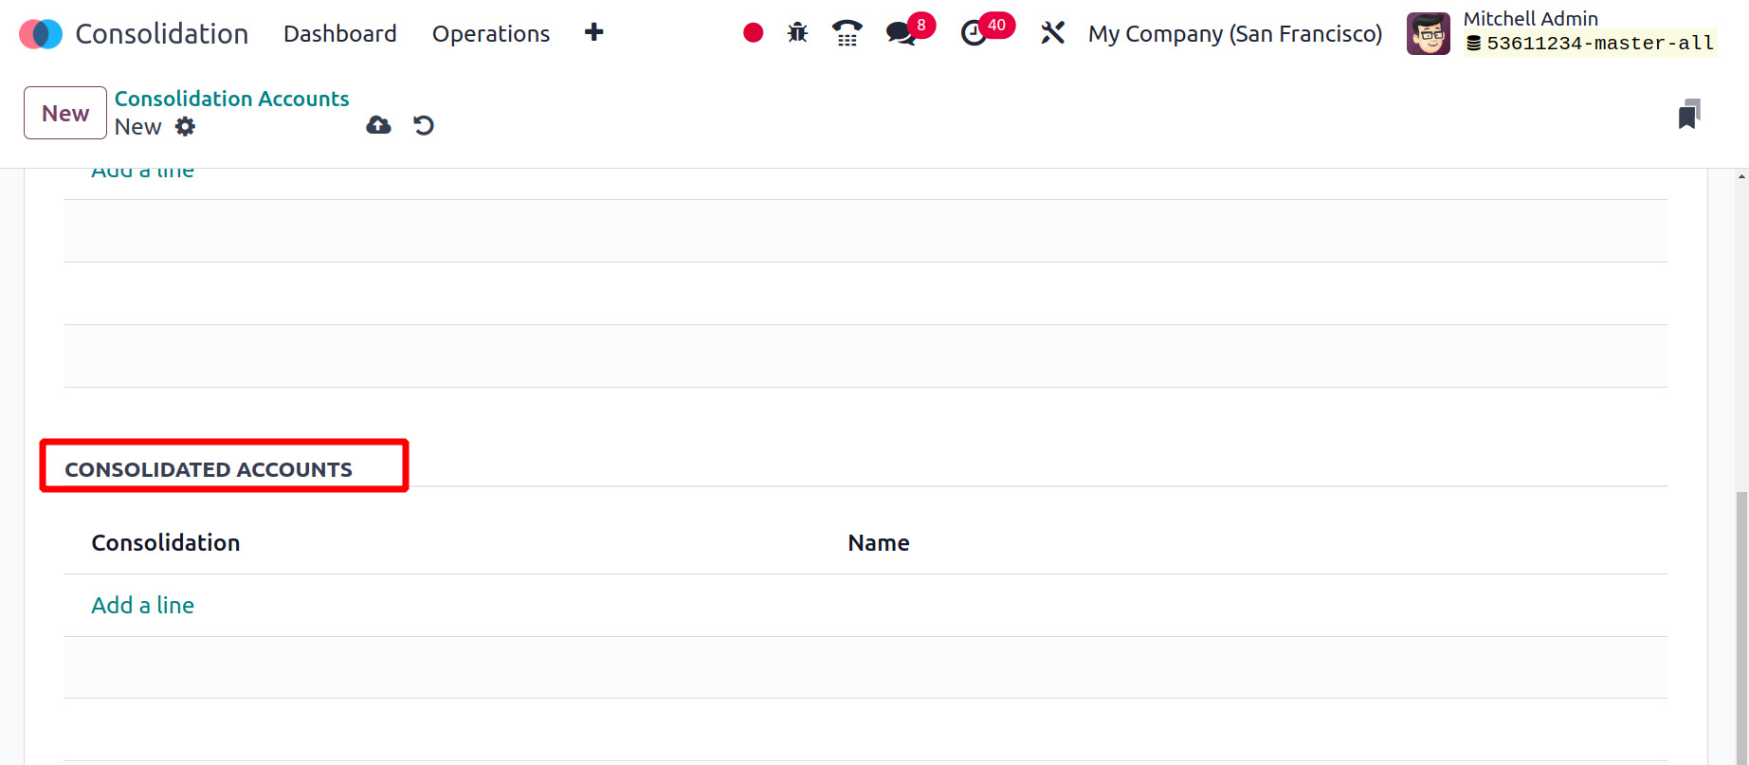The height and width of the screenshot is (765, 1749).
Task: Open the gear actions menu beside New
Action: point(185,127)
